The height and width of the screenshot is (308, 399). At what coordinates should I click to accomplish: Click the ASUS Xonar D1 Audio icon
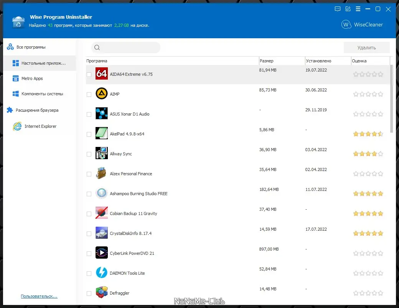[102, 113]
